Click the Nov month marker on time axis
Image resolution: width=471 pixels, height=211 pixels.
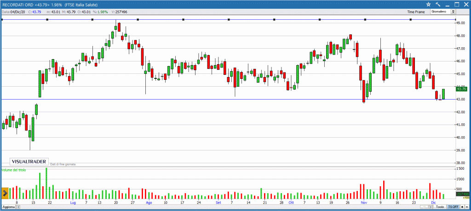pos(364,202)
